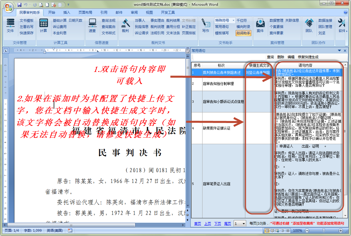Screen dimensions: 351x236
Task: Click the zoom slider handle
Action: [x=324, y=231]
